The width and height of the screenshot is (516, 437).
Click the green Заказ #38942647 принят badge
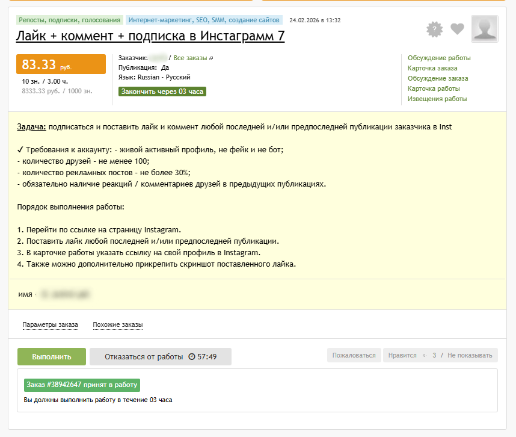click(81, 385)
